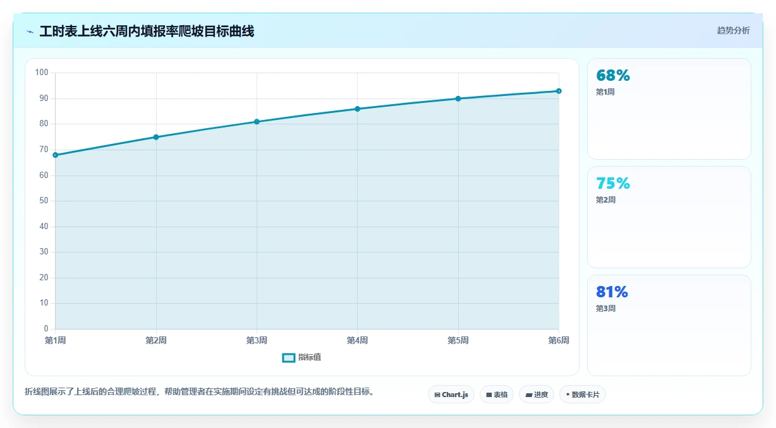Click the 第3周 data point on the line
Viewport: 776px width, 428px height.
click(x=257, y=122)
